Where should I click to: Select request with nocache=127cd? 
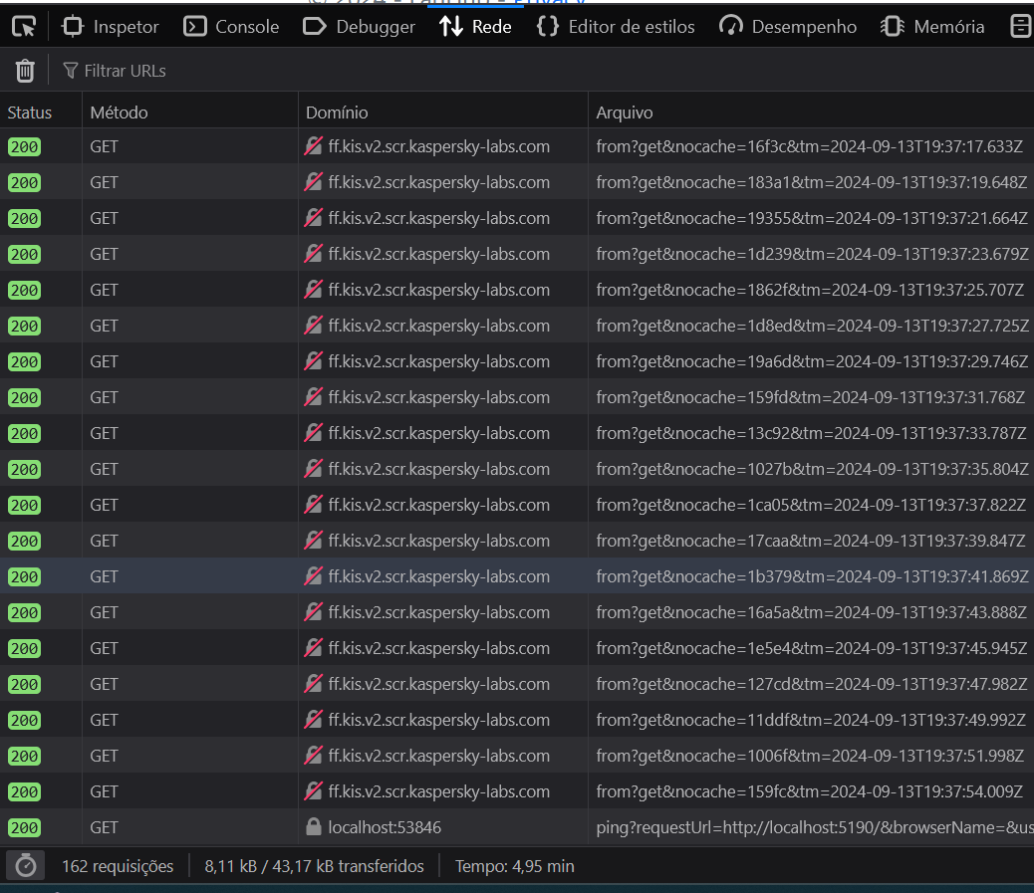[x=517, y=684]
